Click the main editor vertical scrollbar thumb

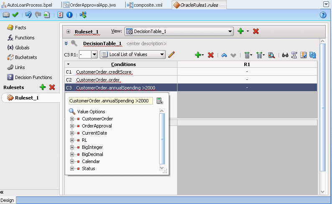click(323, 107)
